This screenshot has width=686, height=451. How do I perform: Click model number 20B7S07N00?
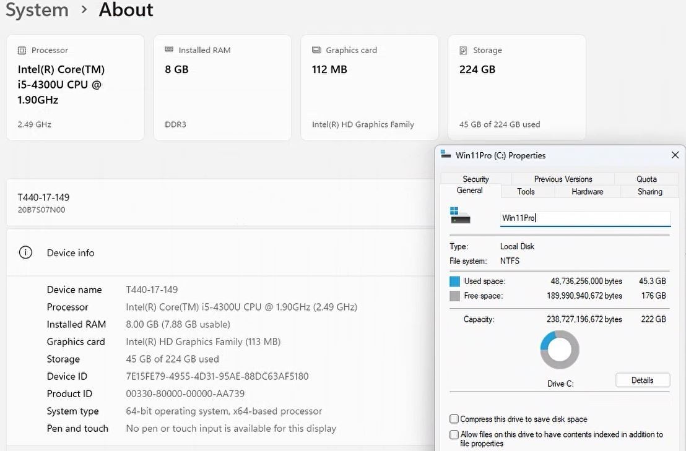pos(41,210)
